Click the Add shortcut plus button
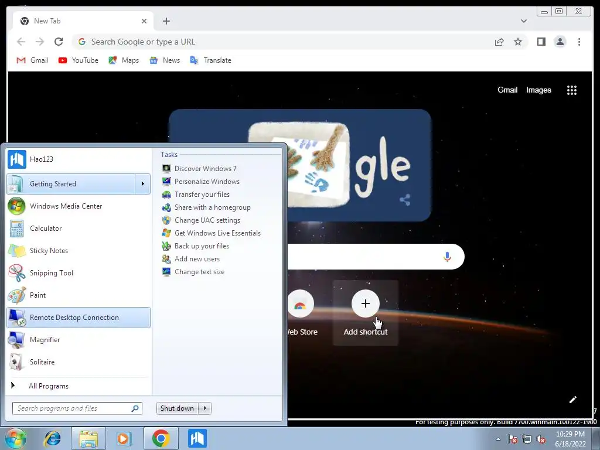 pyautogui.click(x=366, y=304)
